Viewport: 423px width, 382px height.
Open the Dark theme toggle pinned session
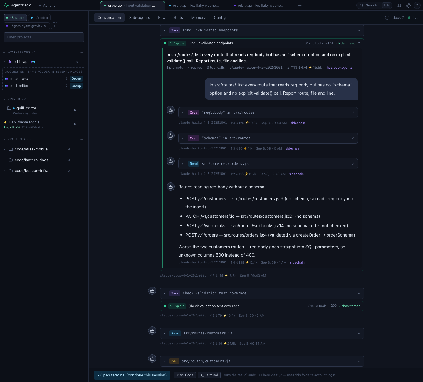pyautogui.click(x=24, y=122)
